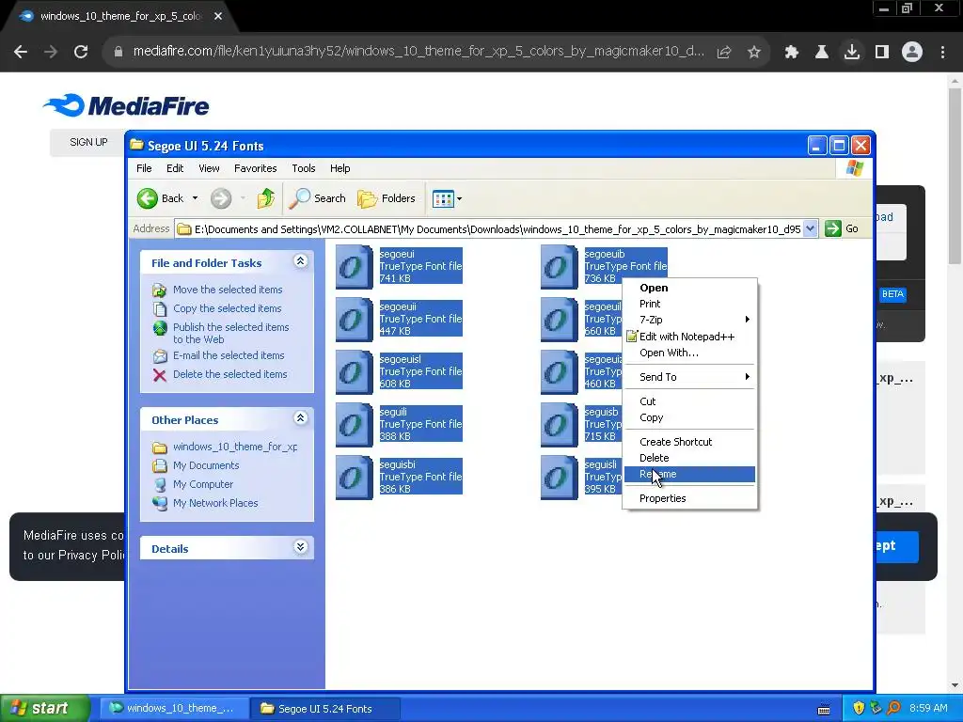Select the segoeuib font file icon
This screenshot has width=963, height=722.
(560, 267)
